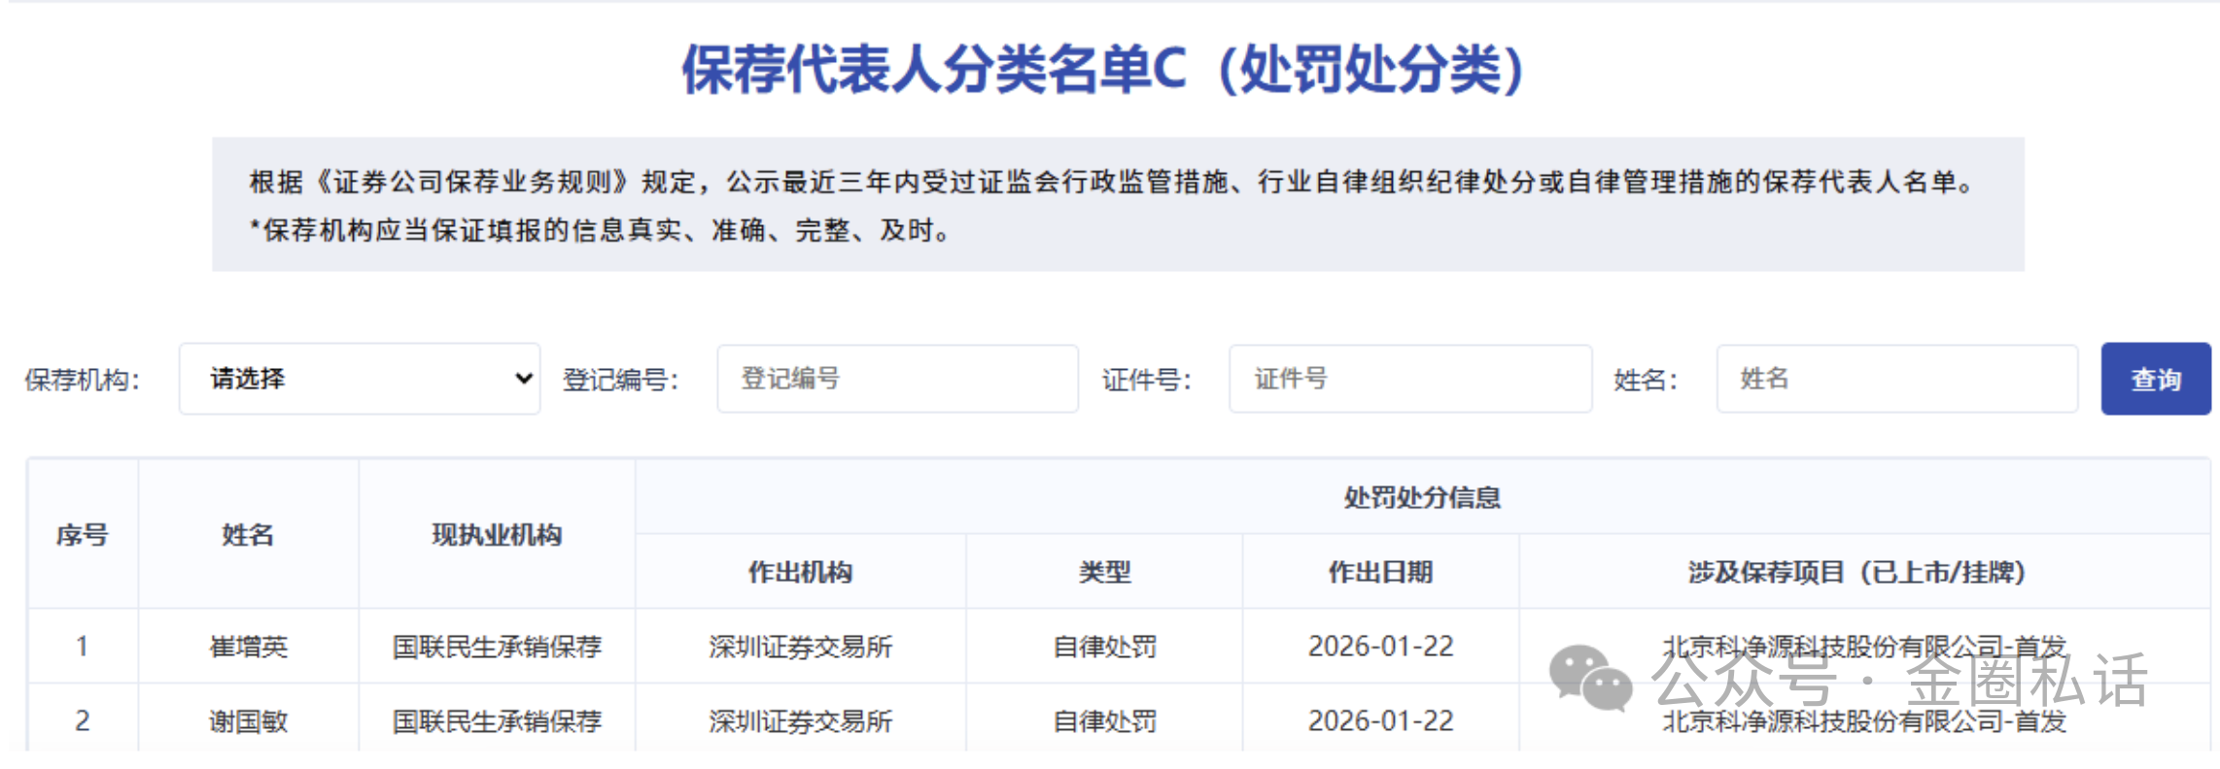Click 自律处罚 type in row 1
The height and width of the screenshot is (769, 2220).
pyautogui.click(x=1104, y=647)
